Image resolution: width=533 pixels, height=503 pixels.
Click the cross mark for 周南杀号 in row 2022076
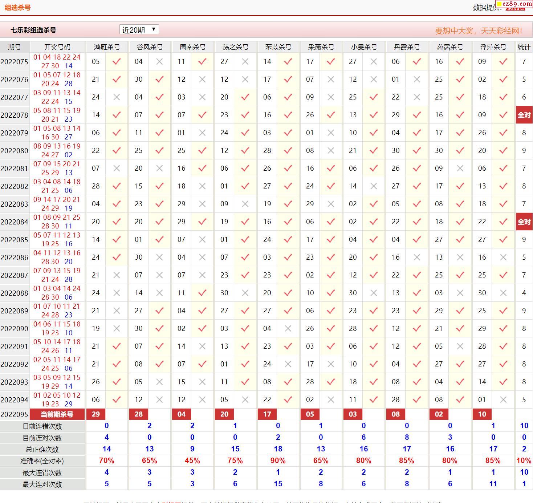click(202, 80)
